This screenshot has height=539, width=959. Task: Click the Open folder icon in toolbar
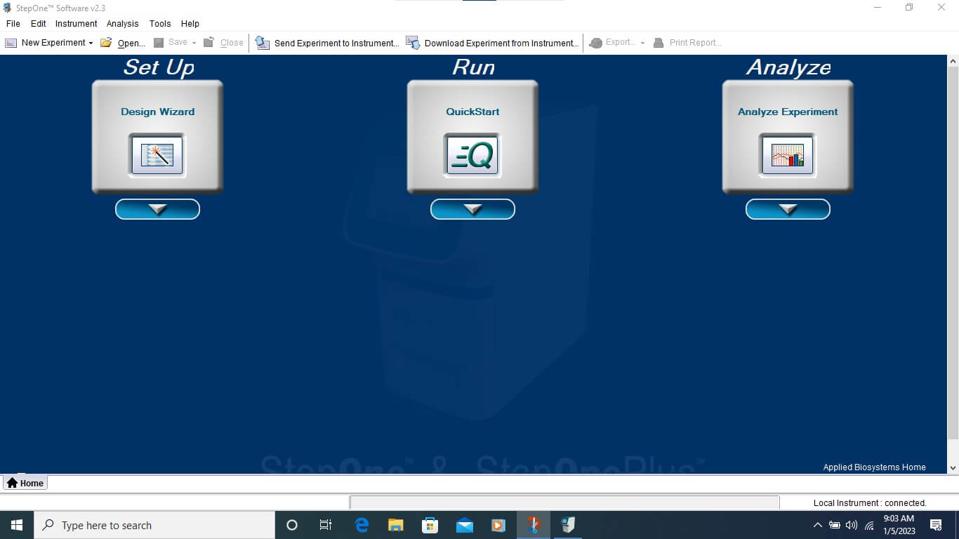coord(106,43)
